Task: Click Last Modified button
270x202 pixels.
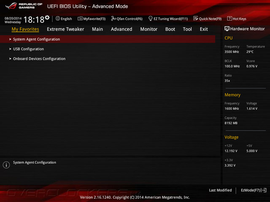Action: (x=220, y=190)
